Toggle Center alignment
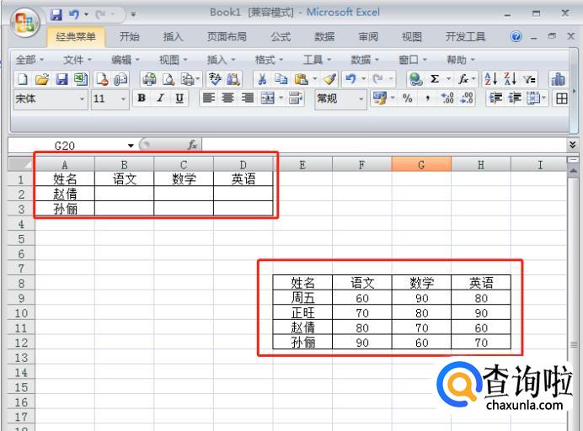The image size is (583, 431). coord(228,98)
